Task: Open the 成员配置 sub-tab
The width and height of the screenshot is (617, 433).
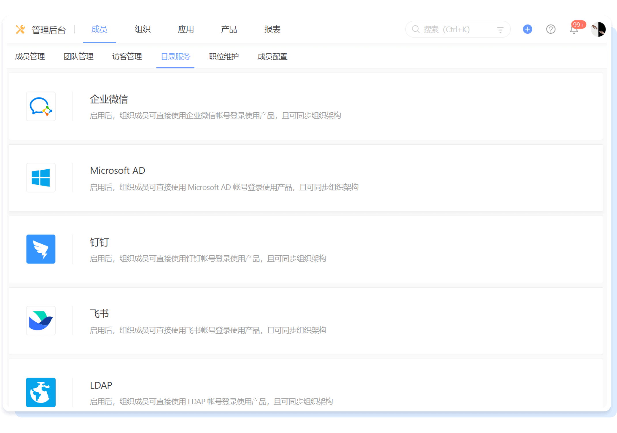Action: pos(272,56)
